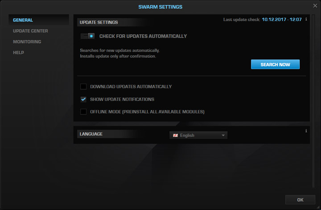
Task: Close the Swarm Settings window
Action: 315,6
